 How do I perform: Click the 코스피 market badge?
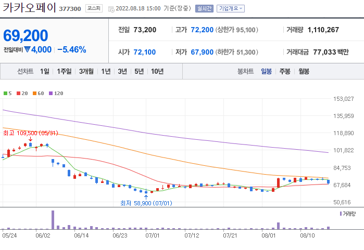point(94,8)
